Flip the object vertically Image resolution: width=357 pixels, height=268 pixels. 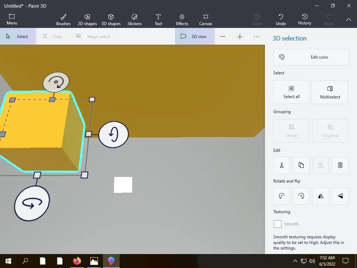(x=340, y=196)
